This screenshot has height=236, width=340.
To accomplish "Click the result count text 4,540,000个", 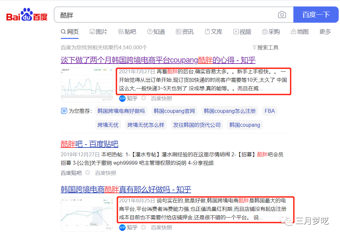I will coord(133,48).
